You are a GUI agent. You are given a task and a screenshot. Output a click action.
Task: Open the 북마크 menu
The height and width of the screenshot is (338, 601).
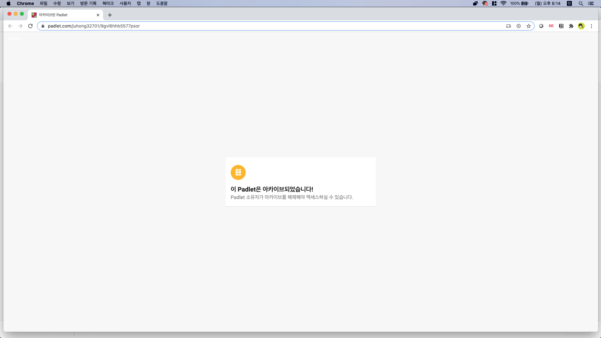pos(108,3)
